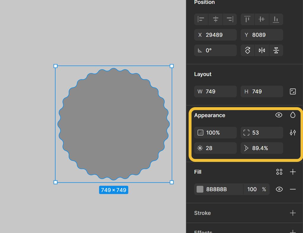This screenshot has width=303, height=233.
Task: Flip the shape vertically
Action: click(276, 50)
